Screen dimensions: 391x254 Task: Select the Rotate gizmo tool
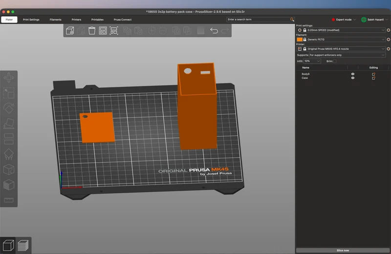pyautogui.click(x=9, y=108)
